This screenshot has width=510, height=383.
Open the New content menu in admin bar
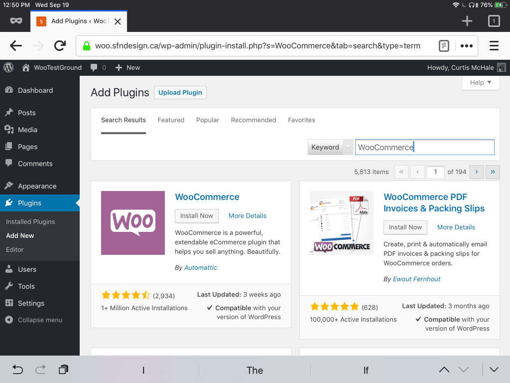pos(127,67)
